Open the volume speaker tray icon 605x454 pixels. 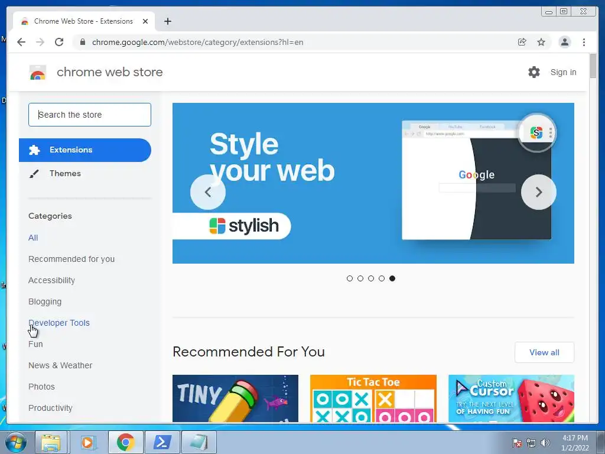(545, 443)
